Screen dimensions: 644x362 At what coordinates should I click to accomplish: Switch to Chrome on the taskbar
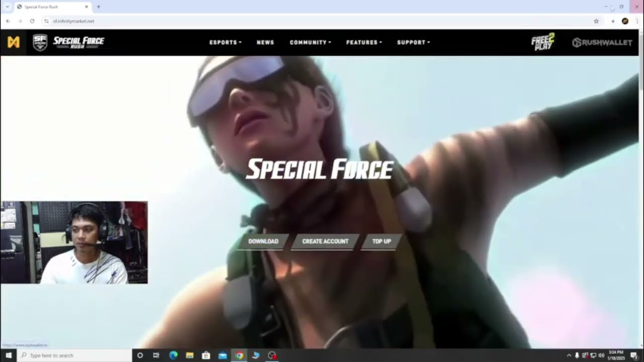[239, 355]
